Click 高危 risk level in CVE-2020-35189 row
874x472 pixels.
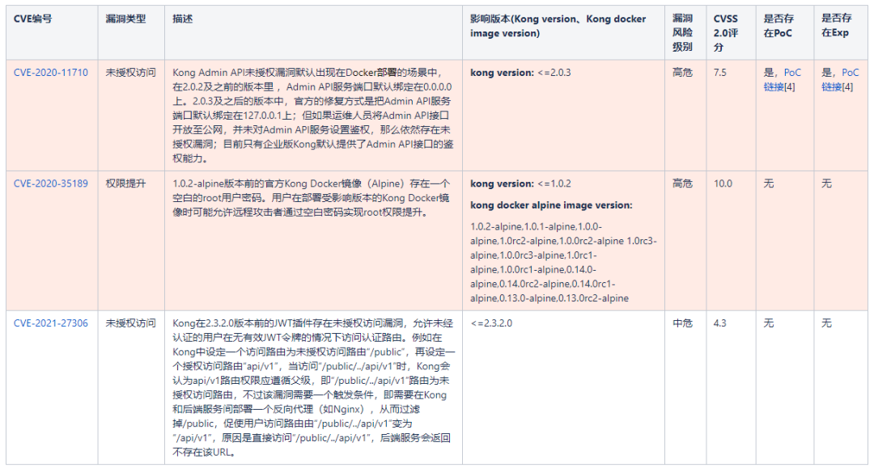click(x=683, y=183)
